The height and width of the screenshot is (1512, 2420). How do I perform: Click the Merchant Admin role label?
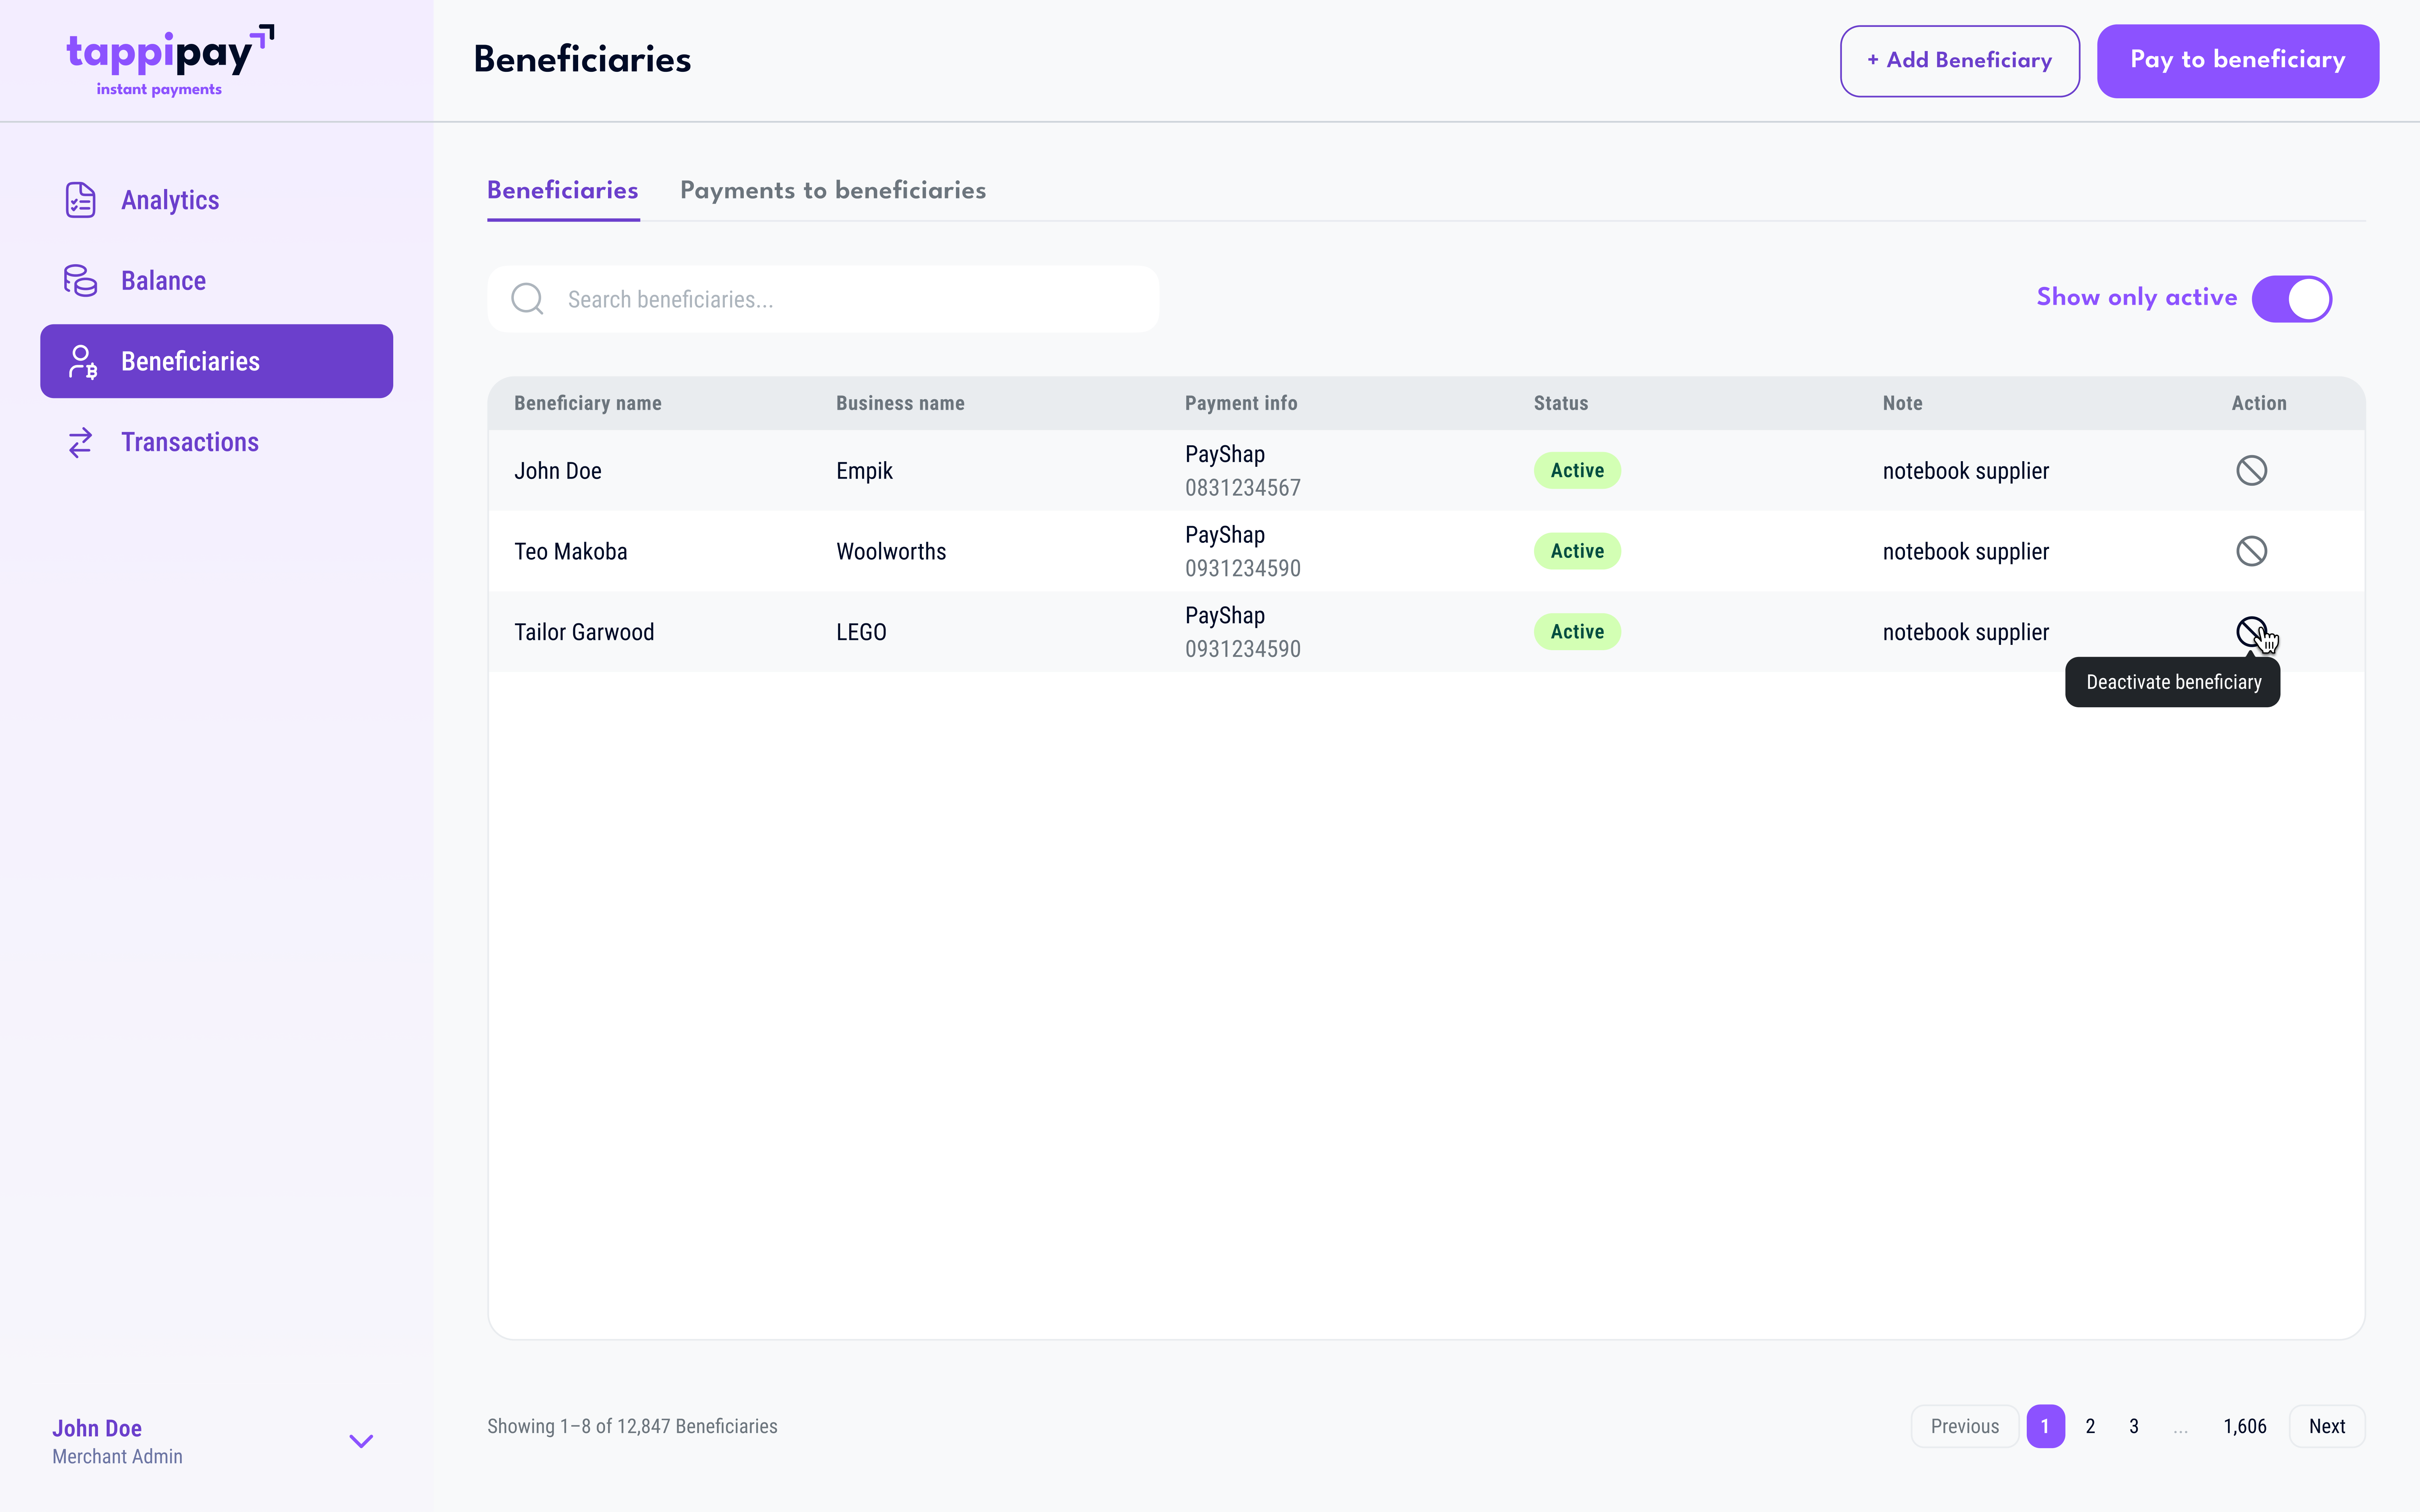click(117, 1456)
